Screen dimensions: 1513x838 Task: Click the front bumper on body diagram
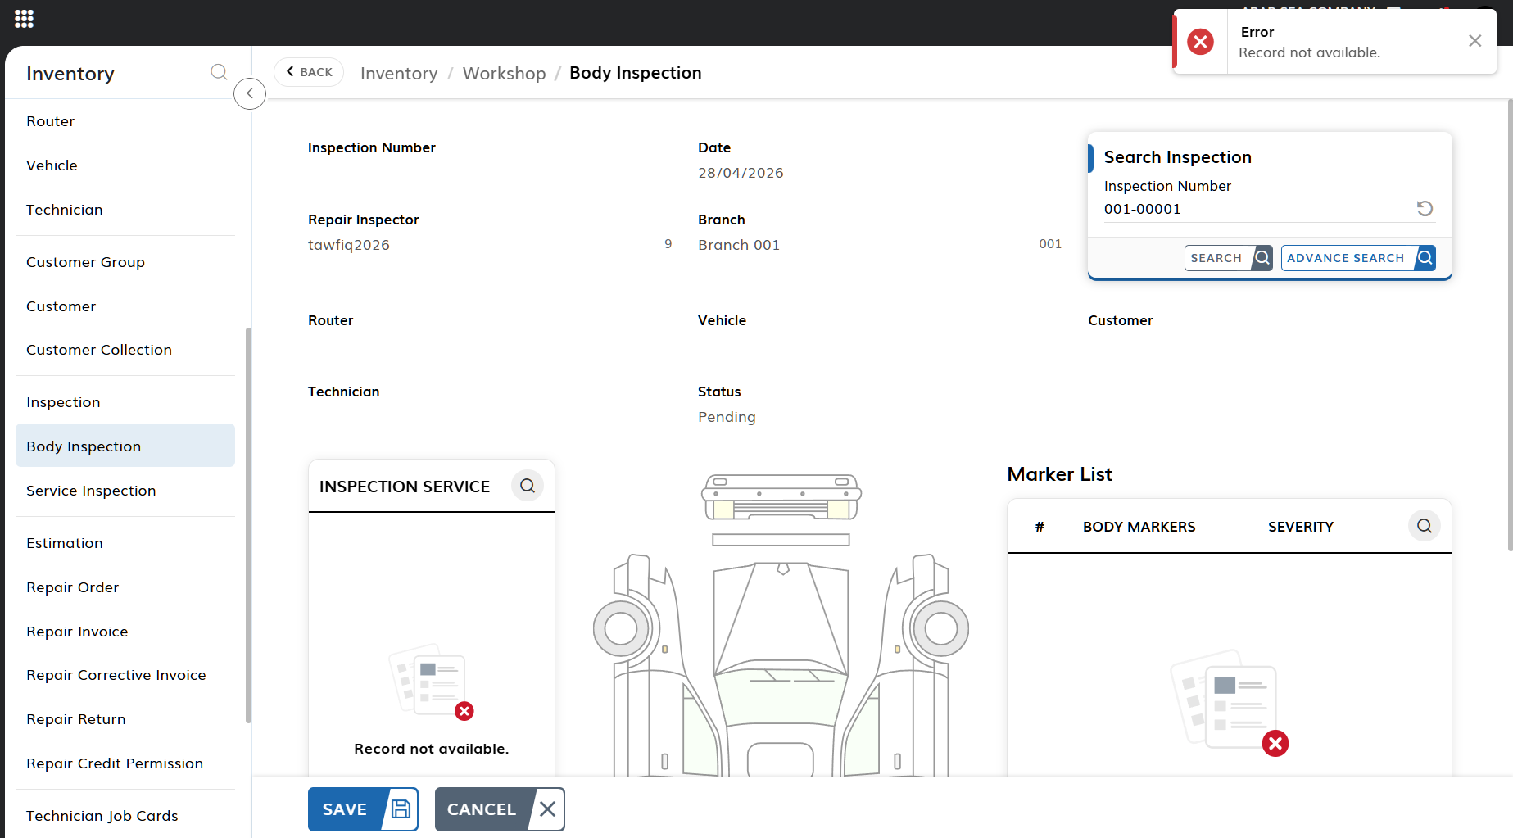(781, 496)
